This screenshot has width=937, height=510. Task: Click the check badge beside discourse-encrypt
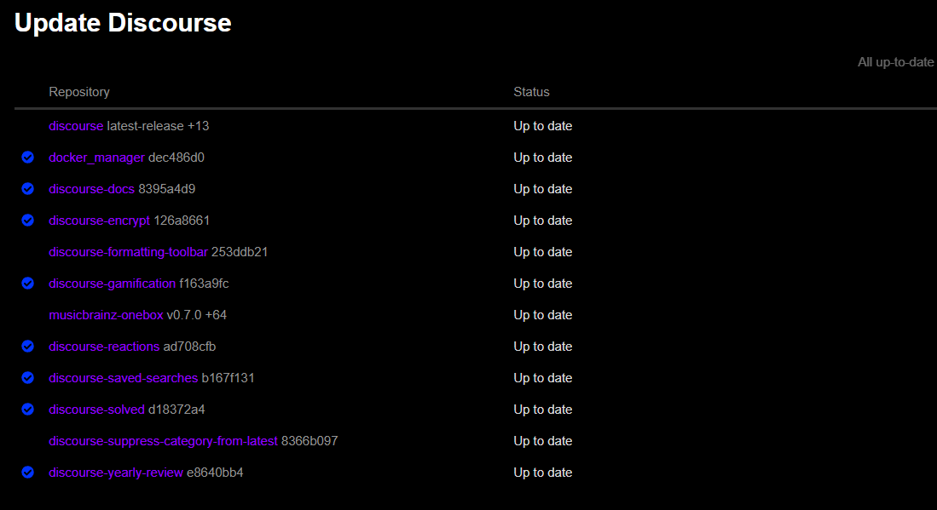click(27, 221)
